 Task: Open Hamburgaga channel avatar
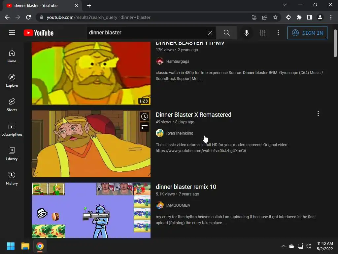click(x=160, y=61)
